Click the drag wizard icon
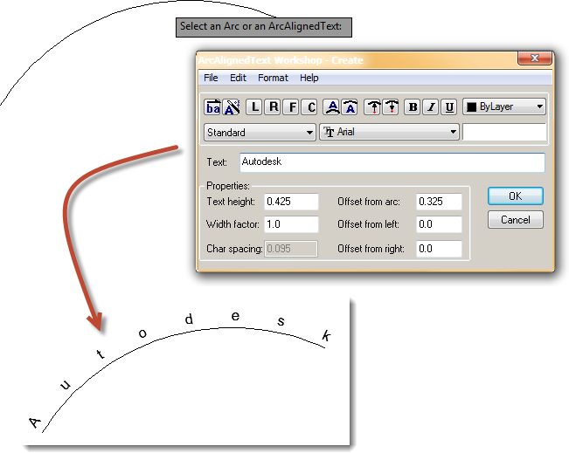 pyautogui.click(x=232, y=106)
